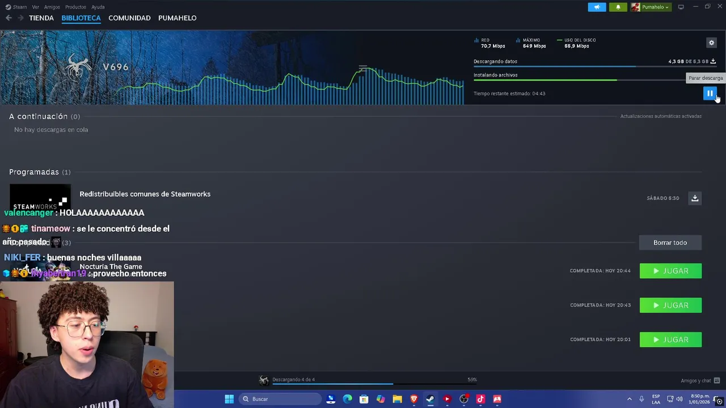The width and height of the screenshot is (726, 408).
Task: Switch to the BIBLIOTECA tab
Action: click(x=81, y=18)
